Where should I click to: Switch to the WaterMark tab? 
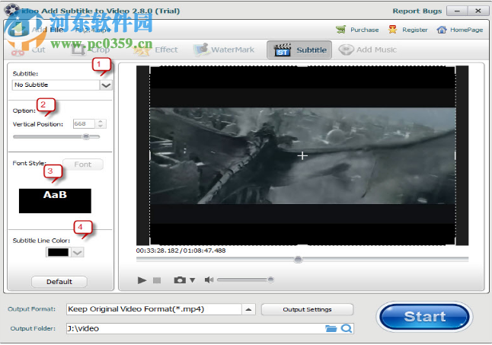point(224,50)
